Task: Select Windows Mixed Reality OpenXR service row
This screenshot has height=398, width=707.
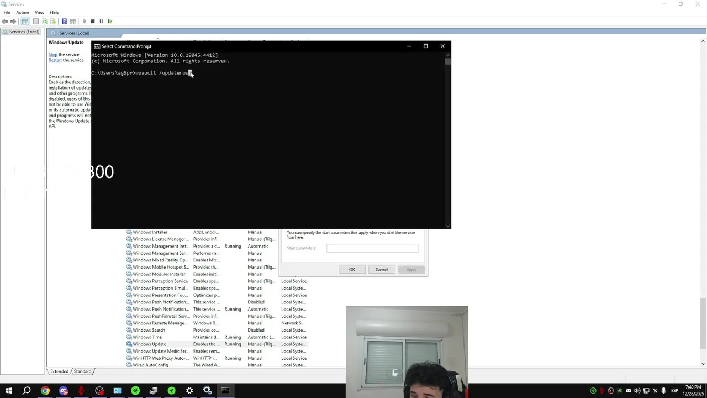Action: [x=202, y=260]
